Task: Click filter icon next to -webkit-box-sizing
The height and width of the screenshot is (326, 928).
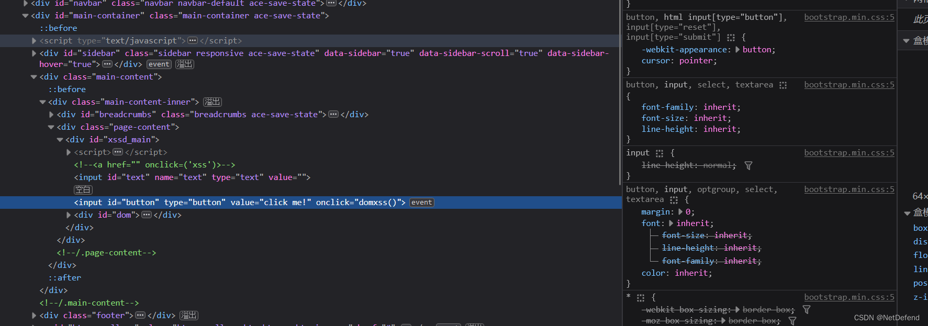Action: pyautogui.click(x=807, y=310)
